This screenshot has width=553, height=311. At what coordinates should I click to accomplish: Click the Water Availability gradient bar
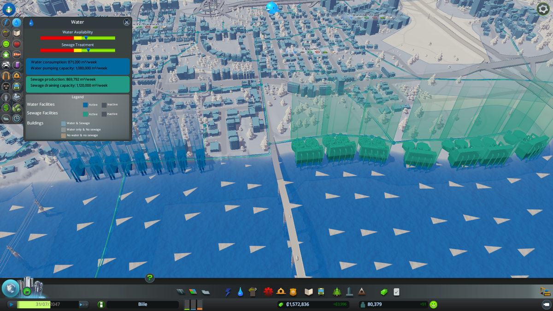(78, 38)
